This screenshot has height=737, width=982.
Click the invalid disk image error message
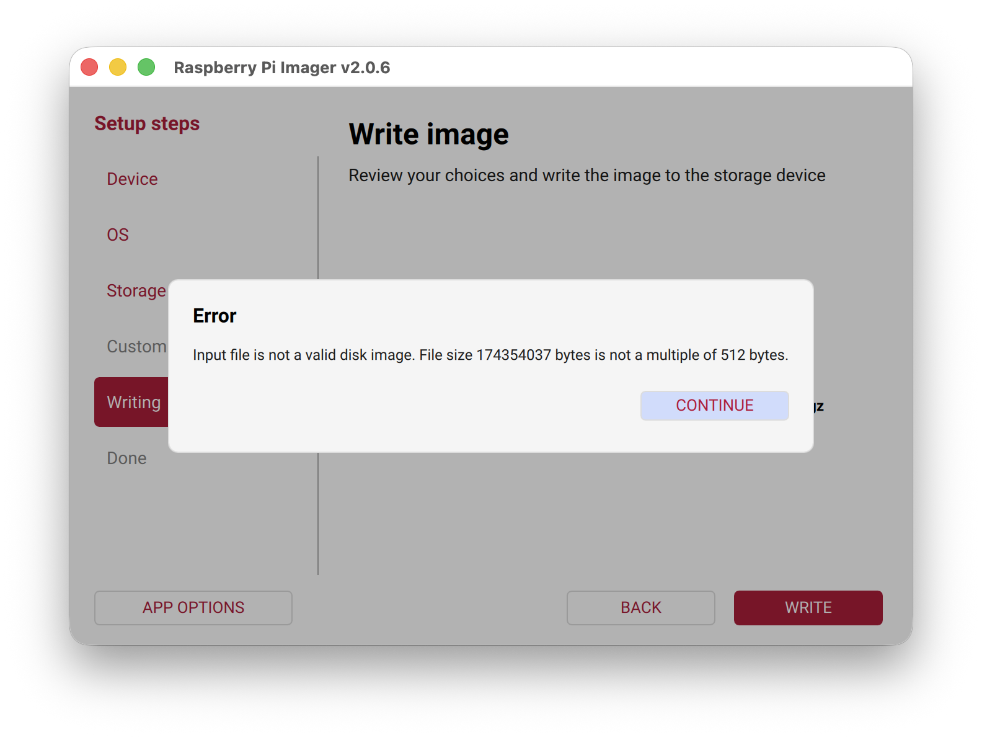pyautogui.click(x=490, y=355)
